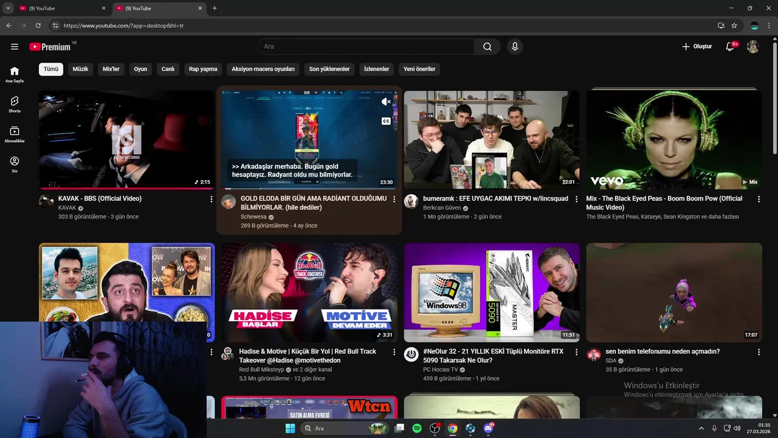Select the Mix'ler filter chip

point(111,69)
